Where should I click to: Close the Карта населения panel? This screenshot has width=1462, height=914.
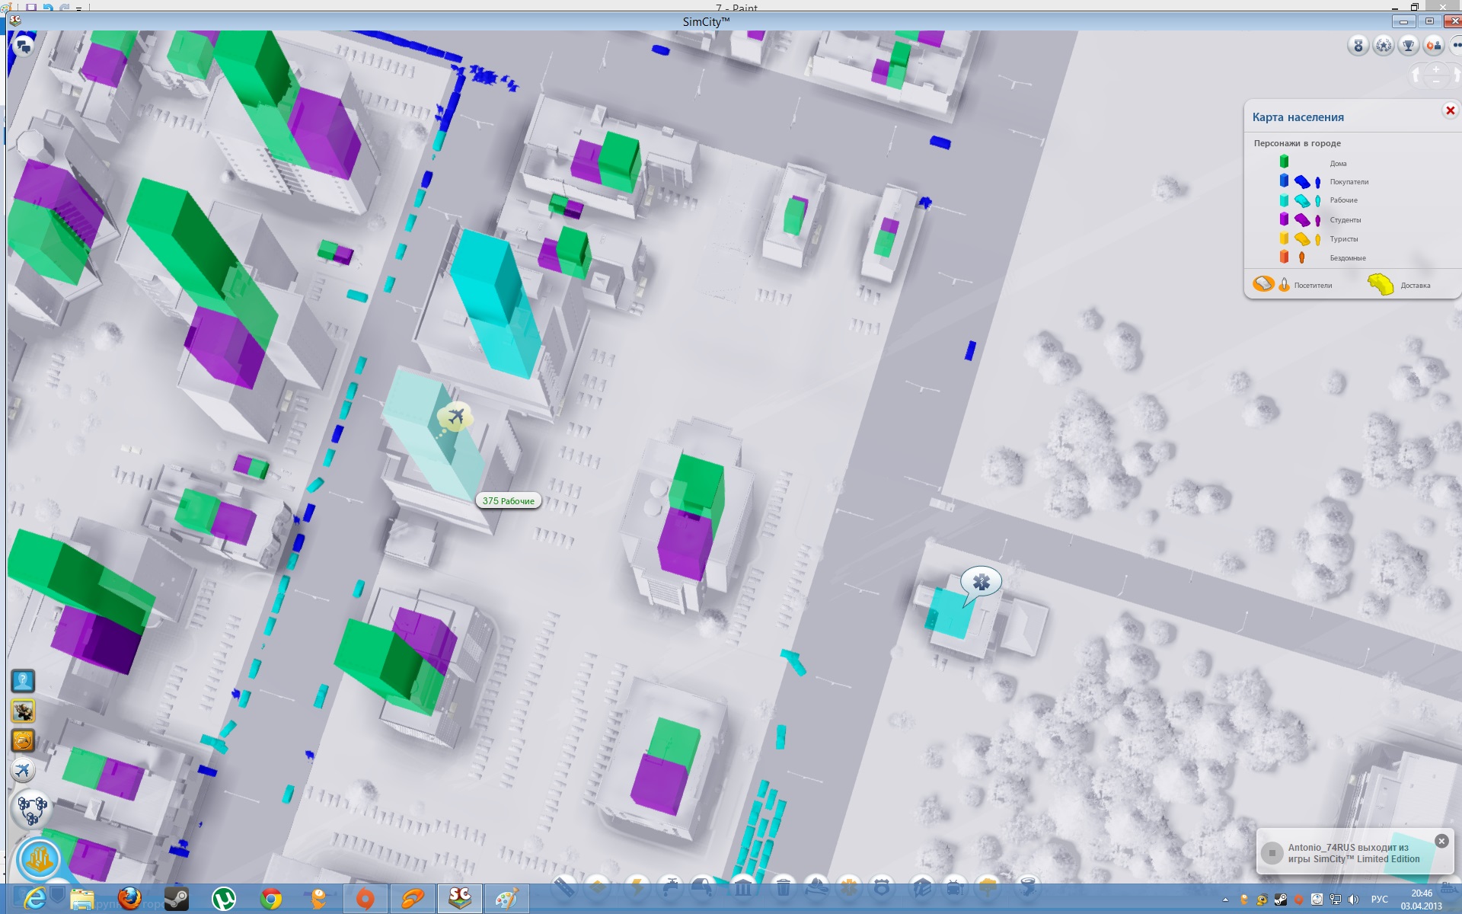pyautogui.click(x=1450, y=110)
